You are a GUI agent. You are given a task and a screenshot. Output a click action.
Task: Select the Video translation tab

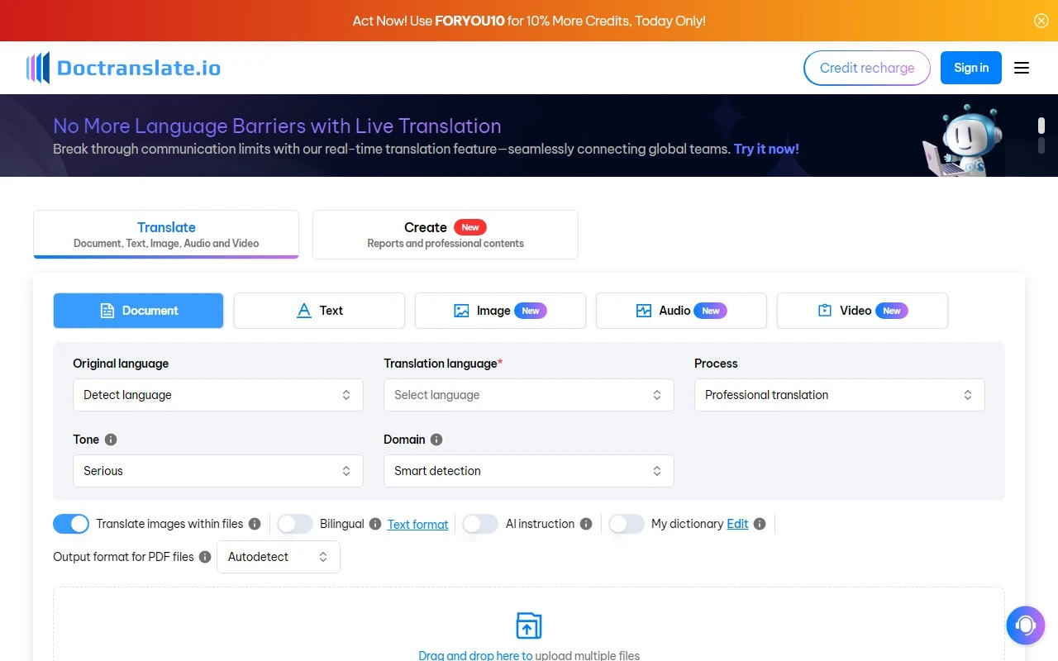coord(863,311)
